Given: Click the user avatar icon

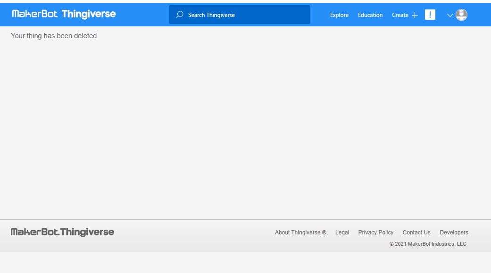Looking at the screenshot, I should (x=462, y=15).
